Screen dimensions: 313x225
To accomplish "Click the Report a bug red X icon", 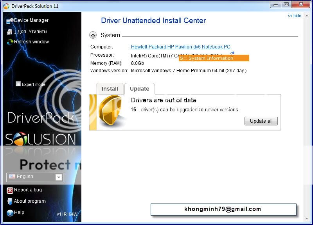I will (10, 190).
